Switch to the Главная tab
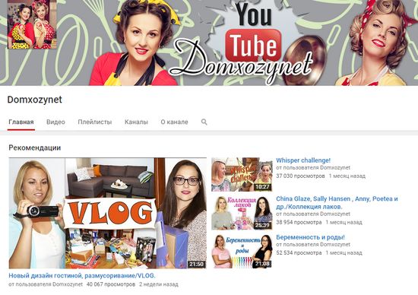Image resolution: width=418 pixels, height=295 pixels. click(x=21, y=122)
